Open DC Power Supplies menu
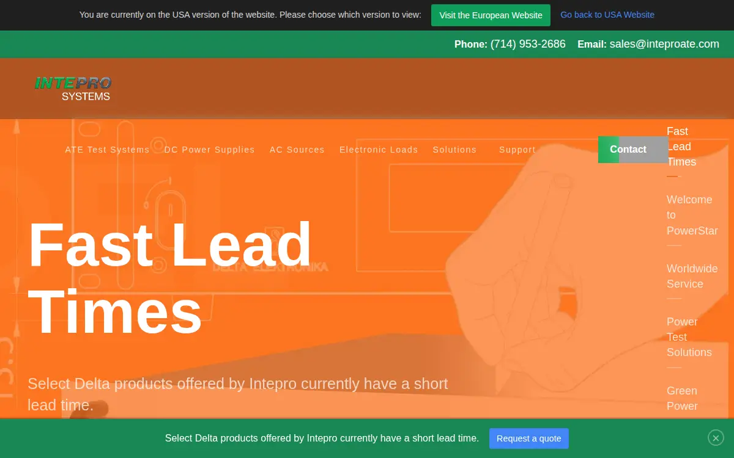This screenshot has height=458, width=734. pyautogui.click(x=209, y=150)
